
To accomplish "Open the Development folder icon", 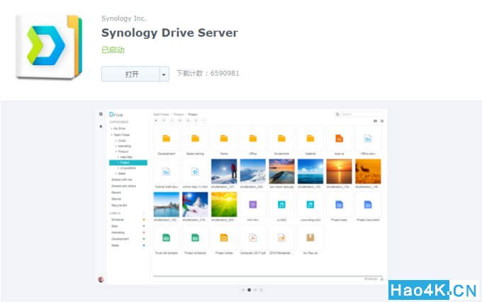I will click(x=167, y=139).
